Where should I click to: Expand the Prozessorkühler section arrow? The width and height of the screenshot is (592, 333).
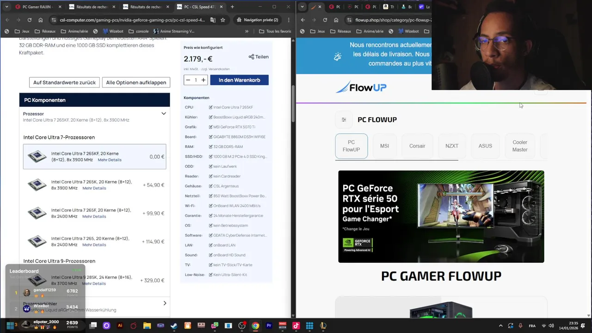click(165, 303)
